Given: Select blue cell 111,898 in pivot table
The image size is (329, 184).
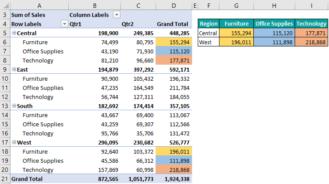Looking at the screenshot, I should coord(174,161).
